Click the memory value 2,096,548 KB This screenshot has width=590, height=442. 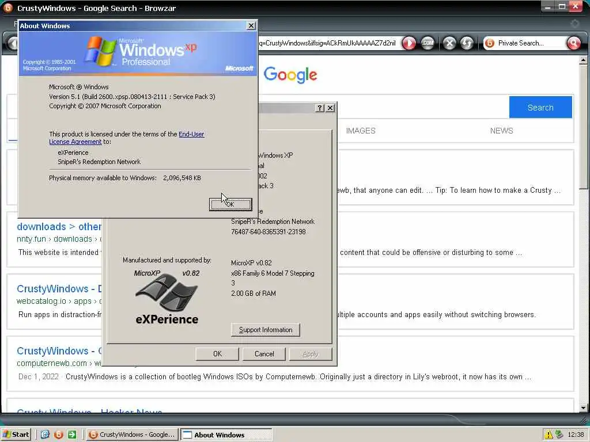(x=181, y=178)
